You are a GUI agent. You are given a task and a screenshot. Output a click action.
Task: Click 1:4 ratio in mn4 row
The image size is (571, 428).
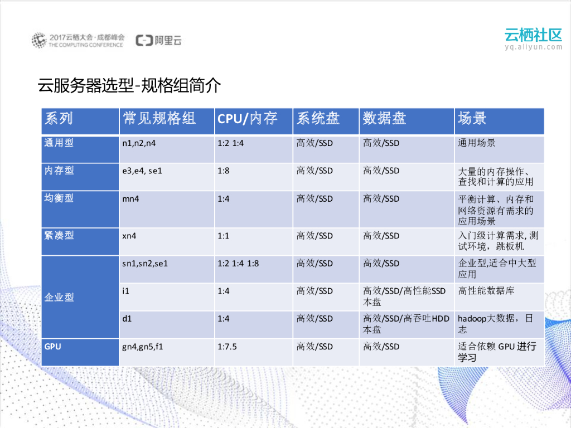(254, 210)
